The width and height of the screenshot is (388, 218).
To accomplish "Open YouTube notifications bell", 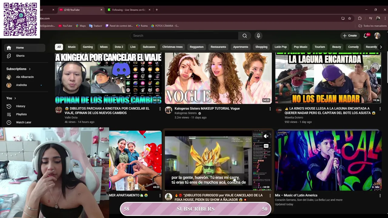I will point(366,36).
